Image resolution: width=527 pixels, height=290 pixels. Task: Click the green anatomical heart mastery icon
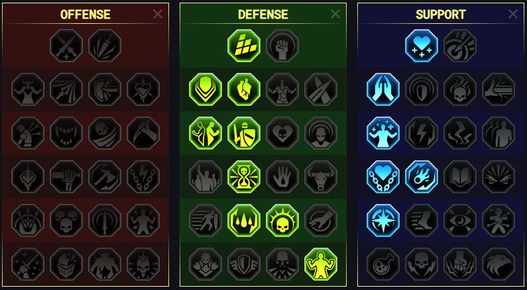click(x=244, y=89)
